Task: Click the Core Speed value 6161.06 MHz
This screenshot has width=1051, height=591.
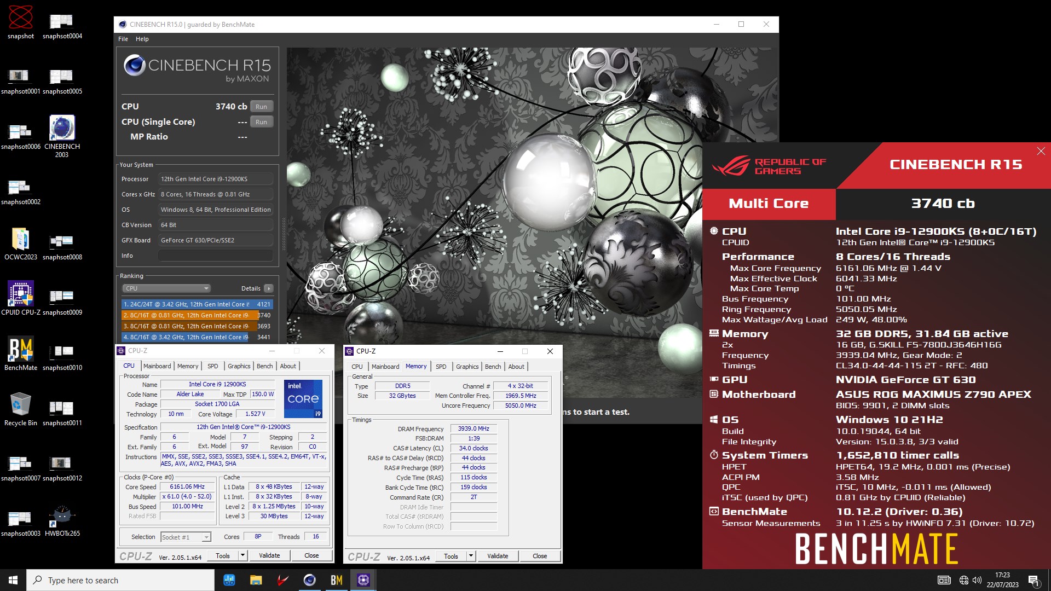Action: [187, 486]
